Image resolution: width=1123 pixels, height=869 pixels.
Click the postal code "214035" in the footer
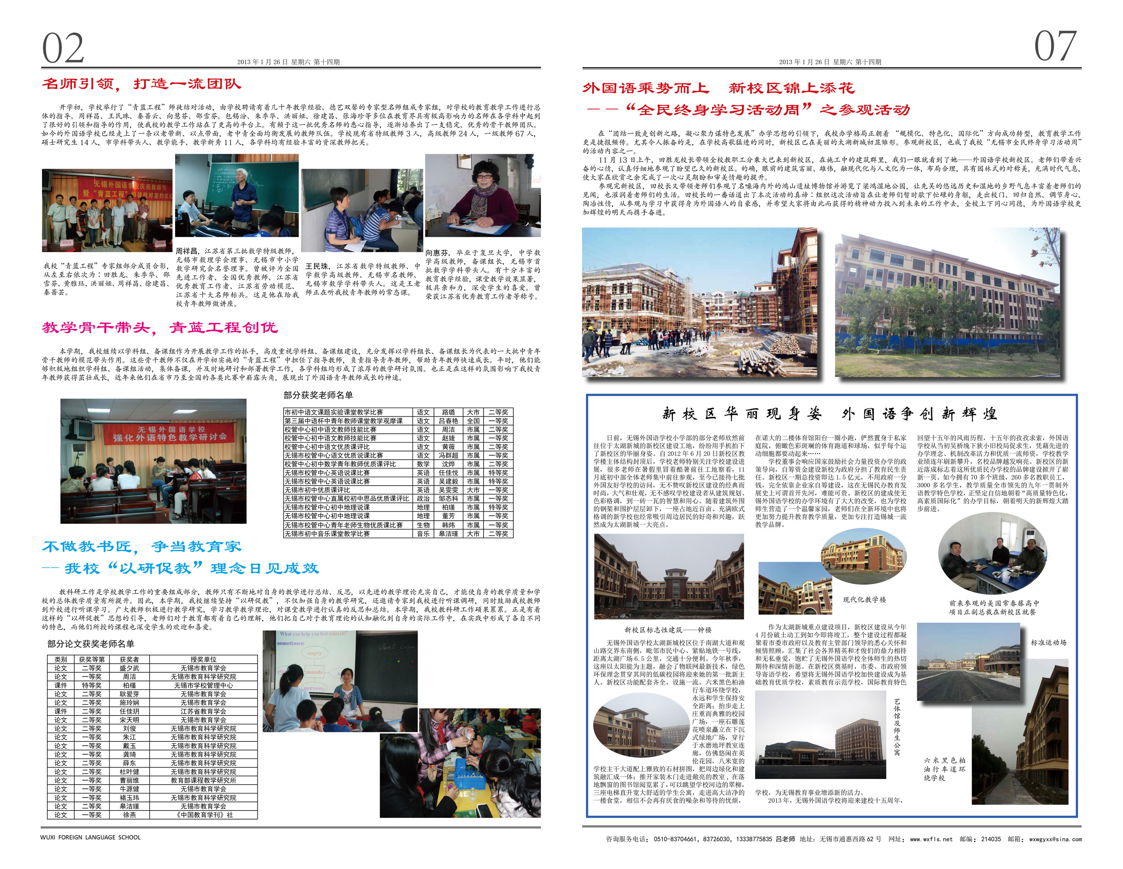991,839
